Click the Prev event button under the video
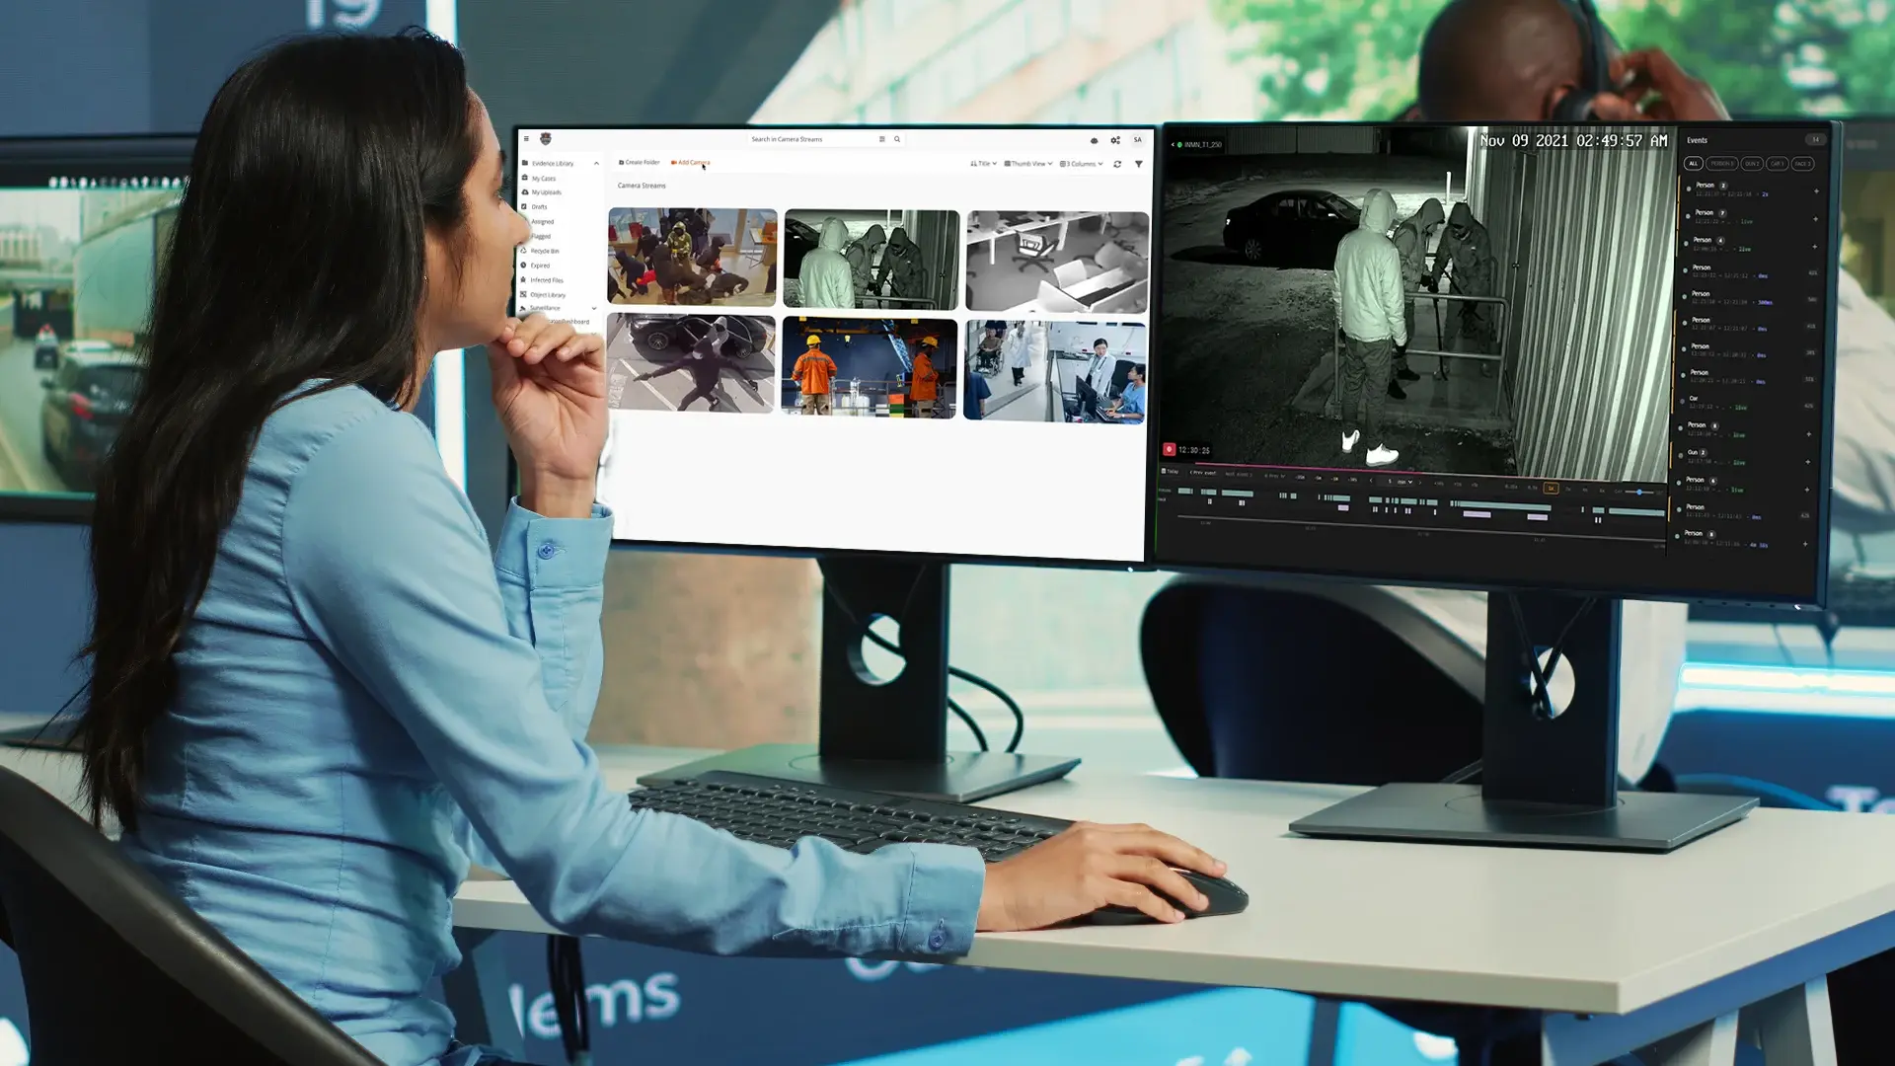The width and height of the screenshot is (1895, 1066). [x=1203, y=473]
